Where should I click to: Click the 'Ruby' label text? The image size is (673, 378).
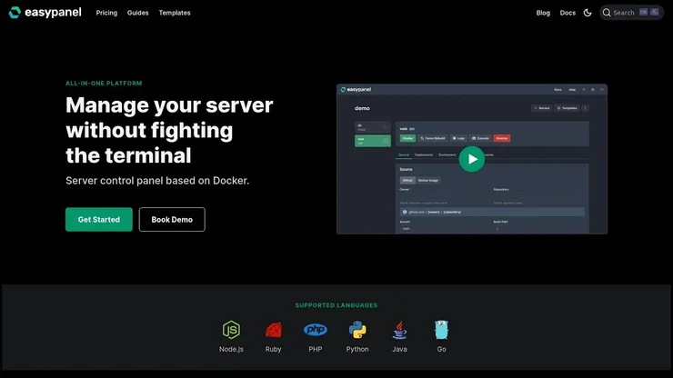click(x=274, y=349)
